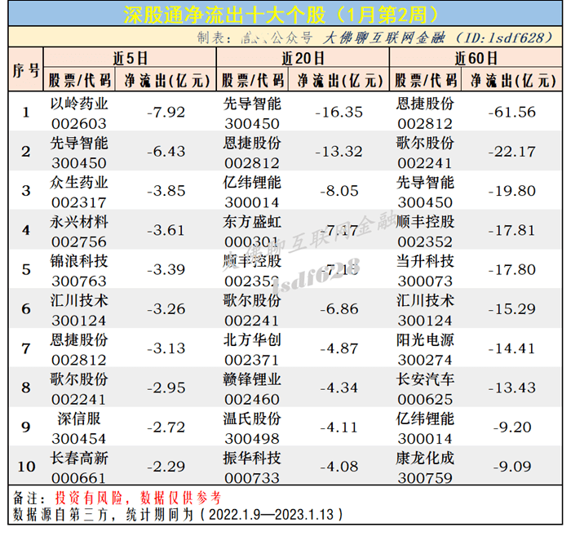Image resolution: width=571 pixels, height=536 pixels.
Task: Click the -7.92 net outflow value
Action: coord(166,112)
